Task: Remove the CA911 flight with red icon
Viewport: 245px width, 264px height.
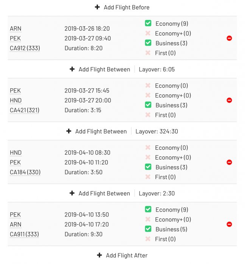Action: tap(229, 224)
